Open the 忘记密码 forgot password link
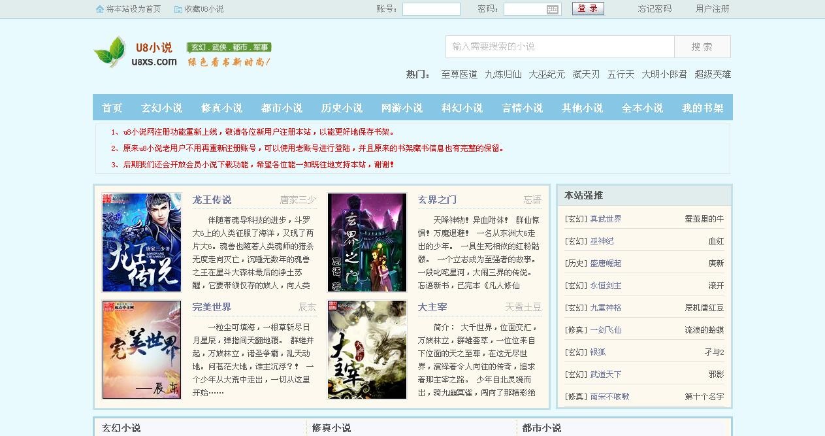 pos(655,9)
